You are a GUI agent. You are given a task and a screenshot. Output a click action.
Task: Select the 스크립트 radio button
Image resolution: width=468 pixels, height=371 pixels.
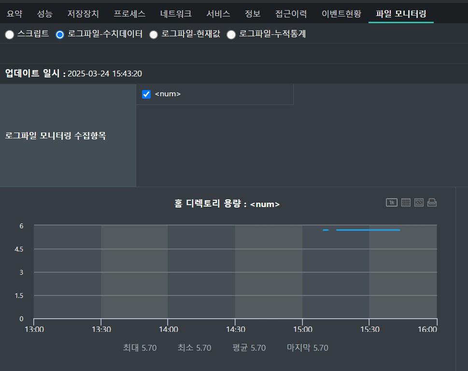pyautogui.click(x=9, y=34)
